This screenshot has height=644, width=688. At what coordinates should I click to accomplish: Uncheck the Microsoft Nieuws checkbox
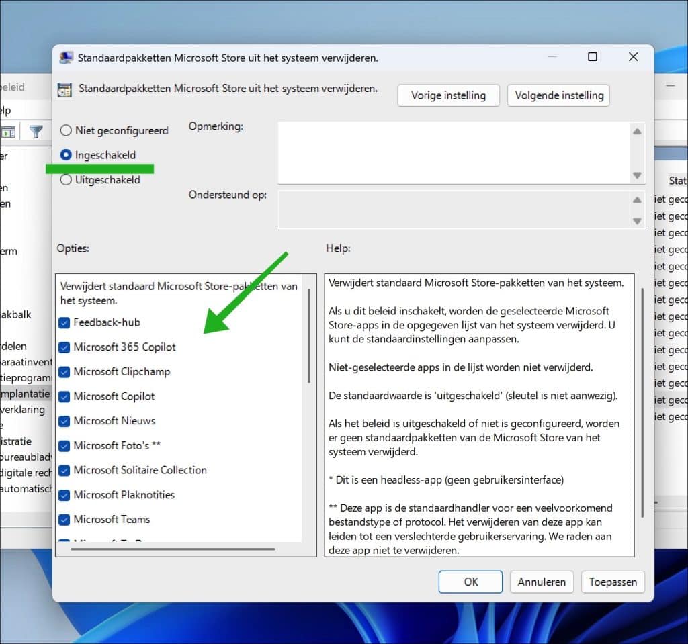[x=64, y=421]
